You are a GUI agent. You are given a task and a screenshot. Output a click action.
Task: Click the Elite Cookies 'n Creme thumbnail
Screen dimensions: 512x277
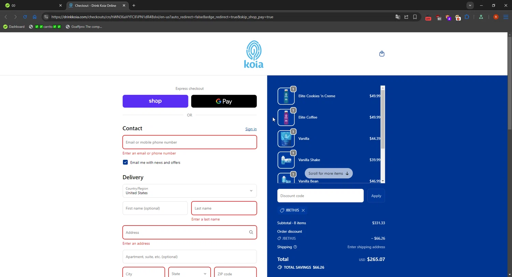click(x=286, y=96)
